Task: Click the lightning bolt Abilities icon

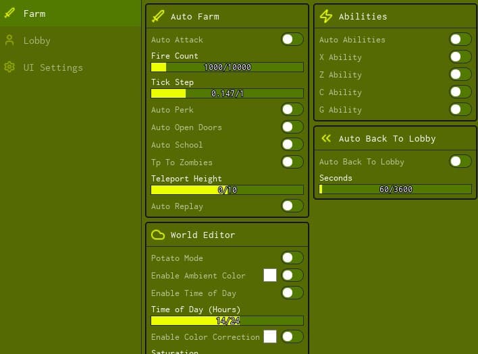Action: click(326, 16)
